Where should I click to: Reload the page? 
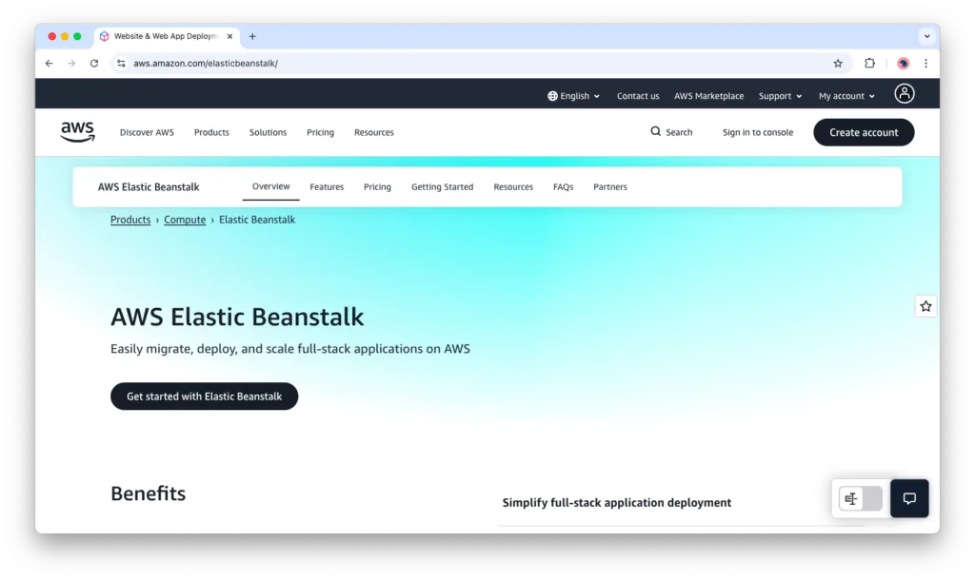(94, 64)
